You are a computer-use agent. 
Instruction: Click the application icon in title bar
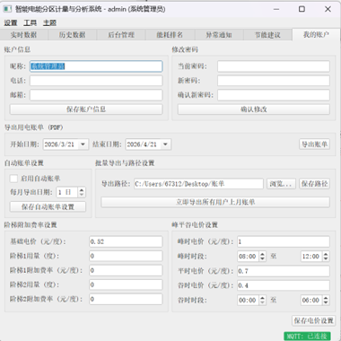coord(7,9)
